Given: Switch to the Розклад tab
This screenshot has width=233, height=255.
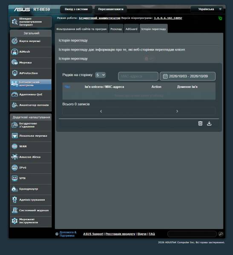Looking at the screenshot, I should click(x=116, y=29).
